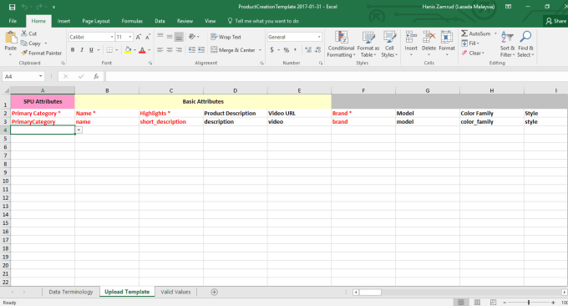
Task: Click the Merge & Center button
Action: click(x=236, y=50)
